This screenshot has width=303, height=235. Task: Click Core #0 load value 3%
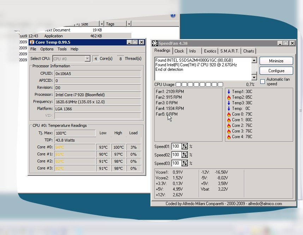coord(133,147)
